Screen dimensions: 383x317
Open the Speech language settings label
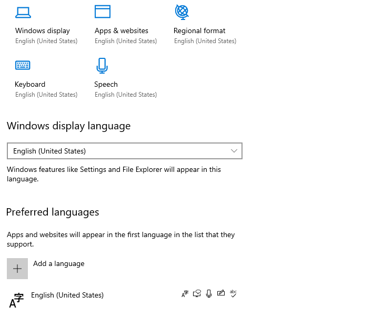pyautogui.click(x=106, y=84)
